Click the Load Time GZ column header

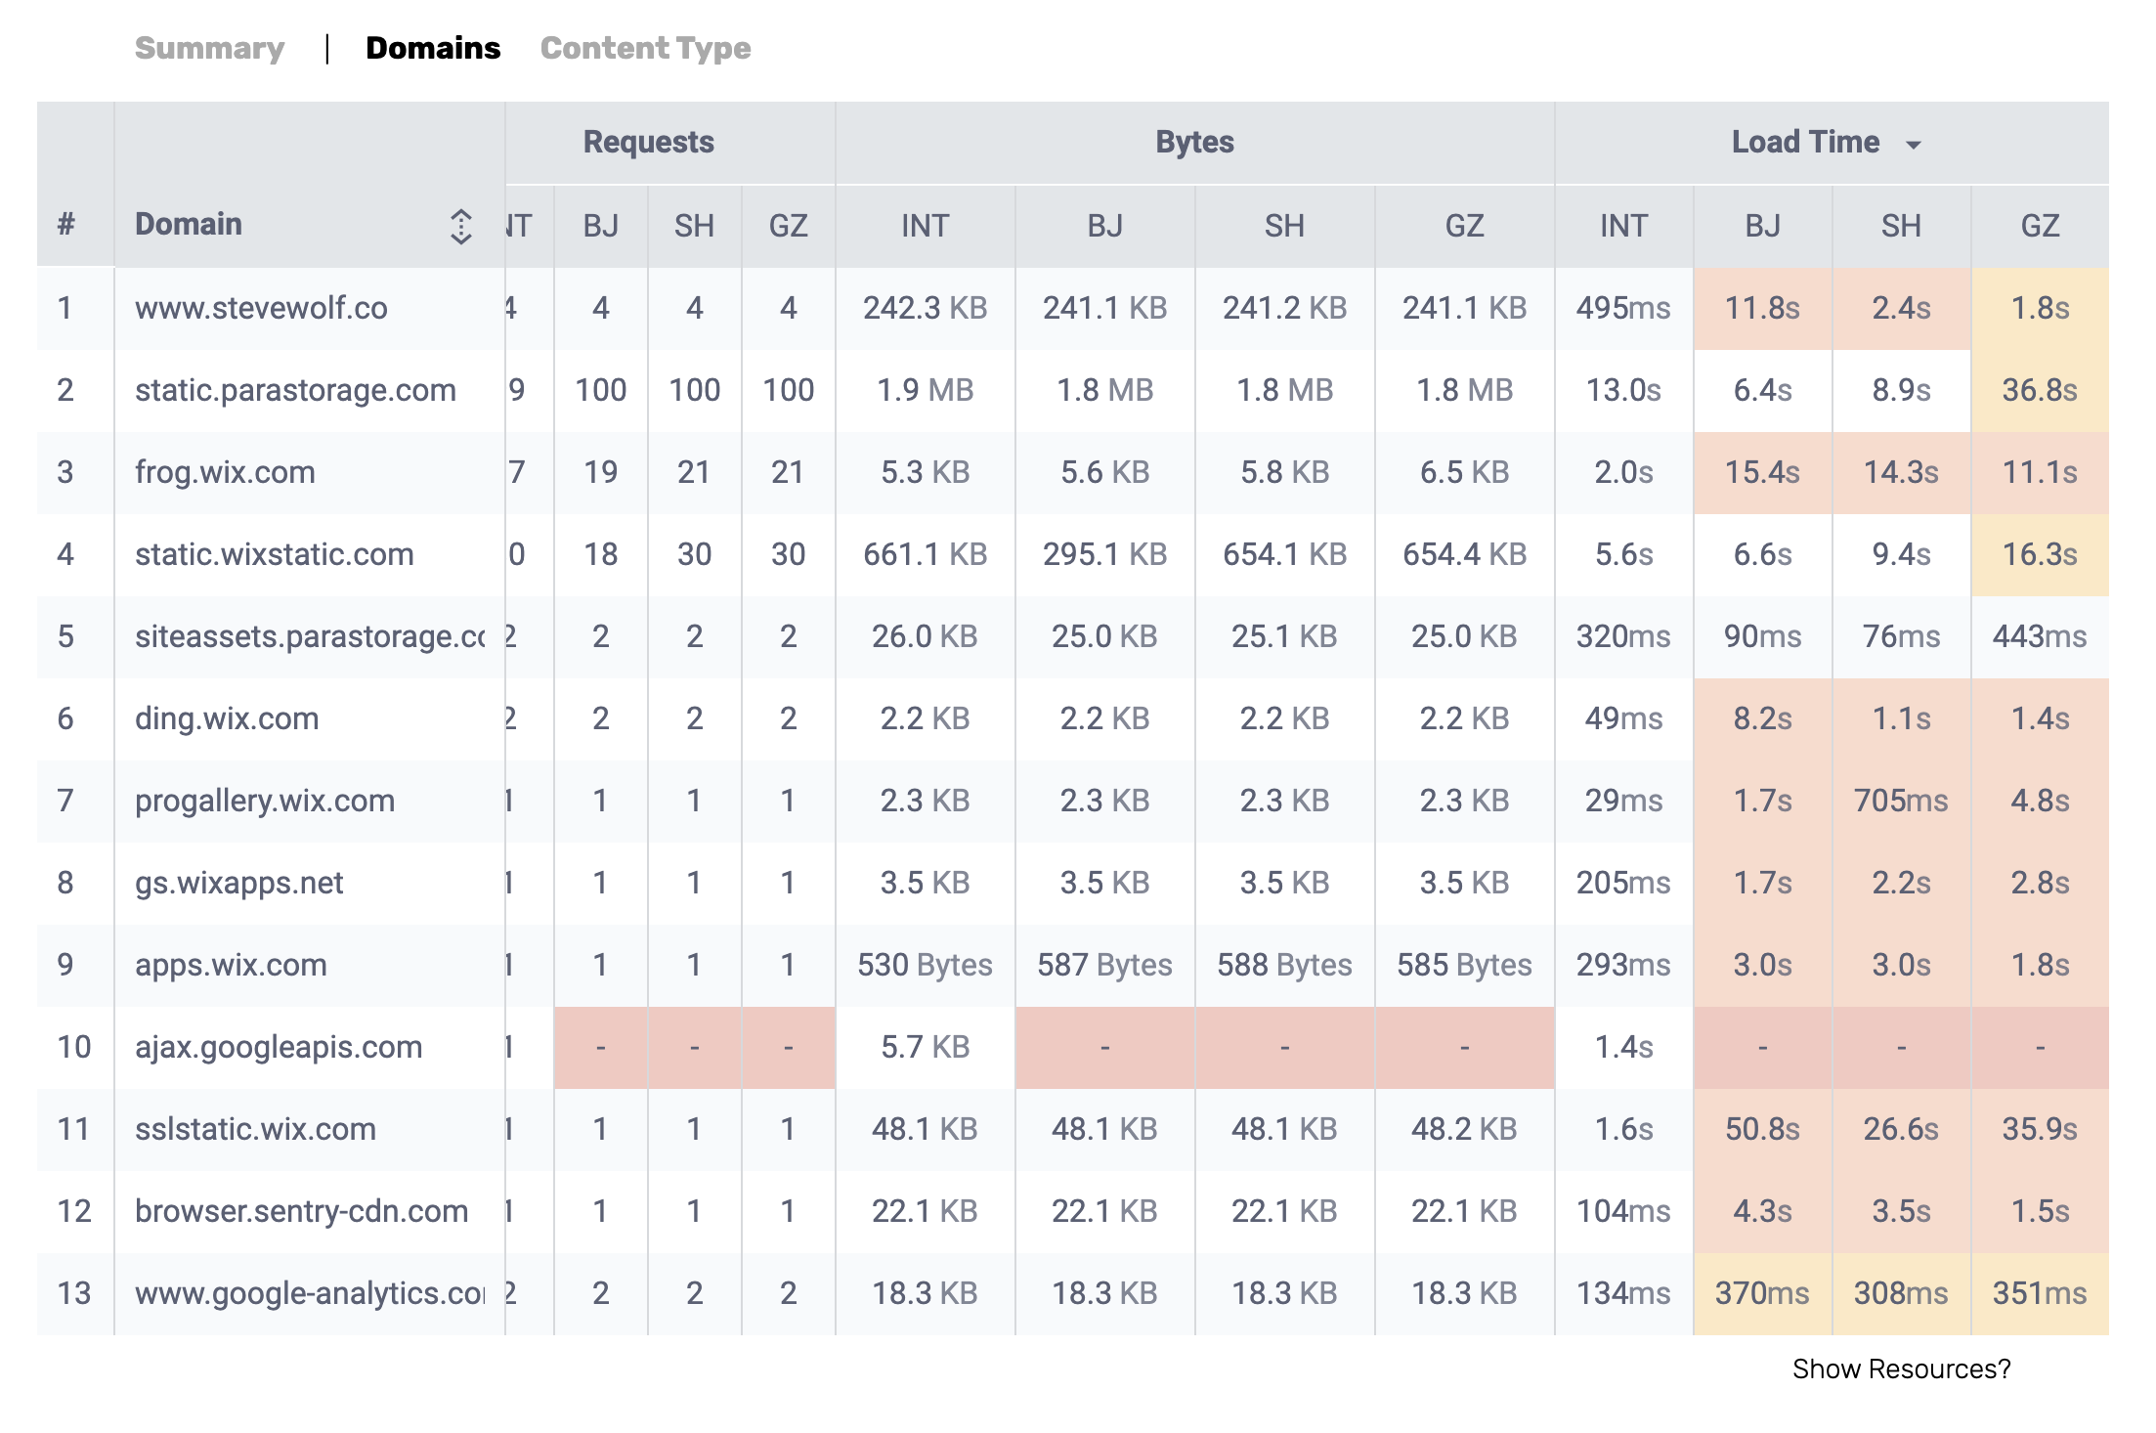(2039, 226)
